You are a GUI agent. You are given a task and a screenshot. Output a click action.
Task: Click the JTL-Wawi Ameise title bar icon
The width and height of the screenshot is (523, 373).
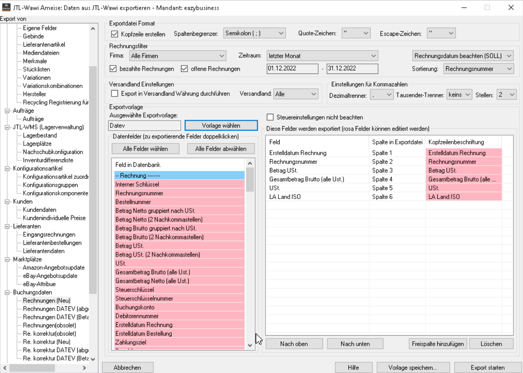[x=6, y=7]
